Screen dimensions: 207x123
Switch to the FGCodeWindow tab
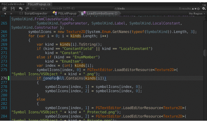(13, 4)
